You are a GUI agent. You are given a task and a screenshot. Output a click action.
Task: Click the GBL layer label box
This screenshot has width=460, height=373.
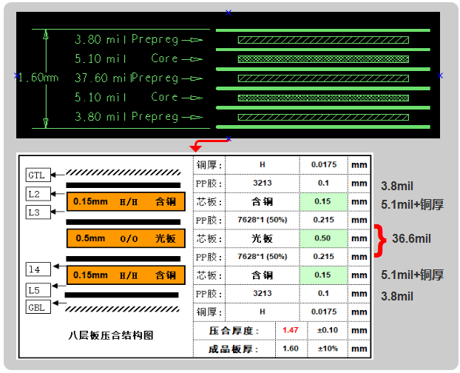click(x=37, y=307)
